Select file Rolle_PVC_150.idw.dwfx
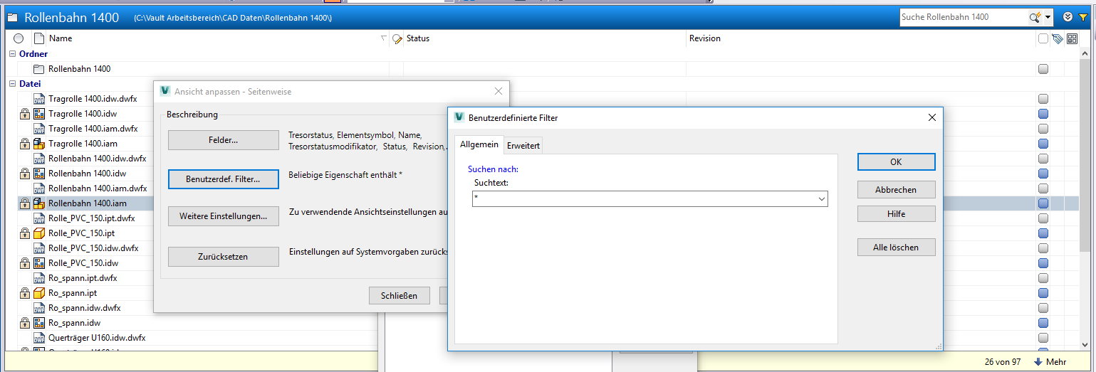The width and height of the screenshot is (1096, 372). pos(93,248)
